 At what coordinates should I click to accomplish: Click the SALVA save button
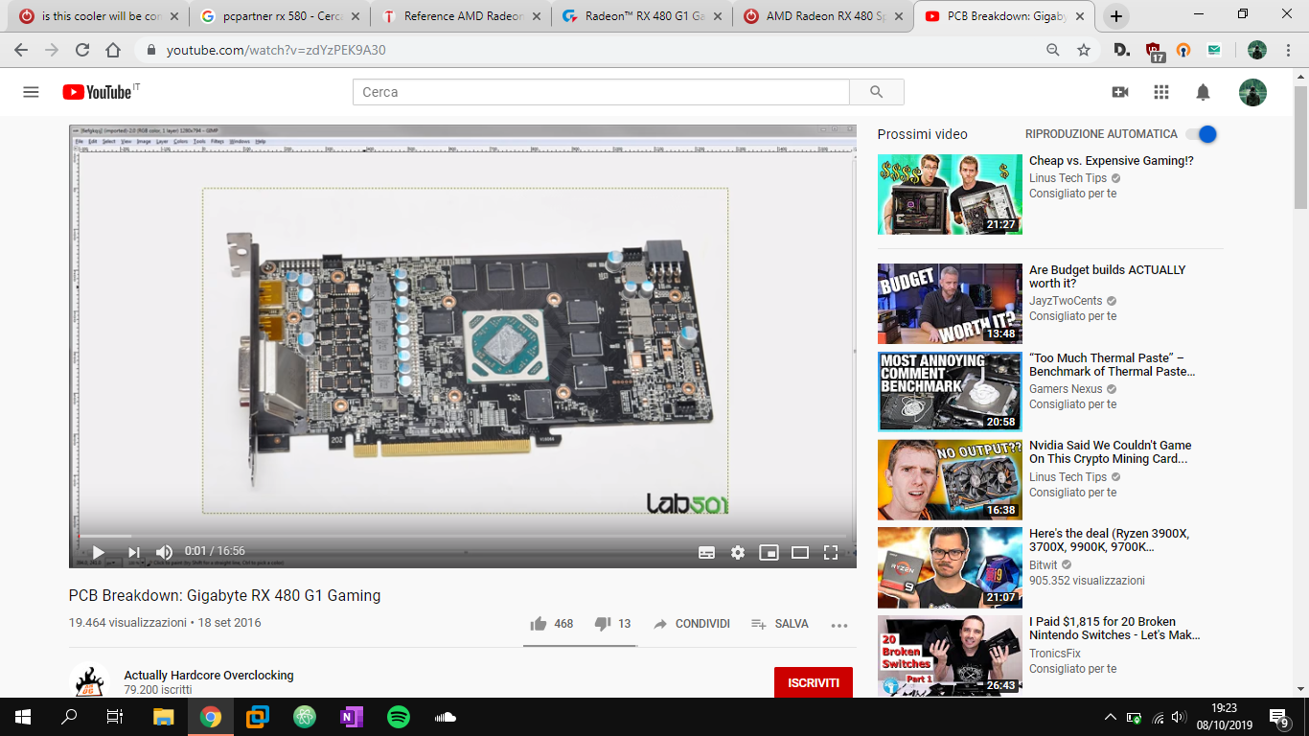[x=779, y=624]
